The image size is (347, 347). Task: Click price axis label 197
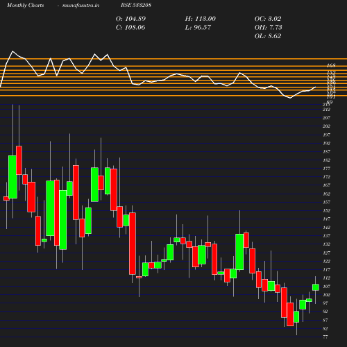click(x=326, y=135)
